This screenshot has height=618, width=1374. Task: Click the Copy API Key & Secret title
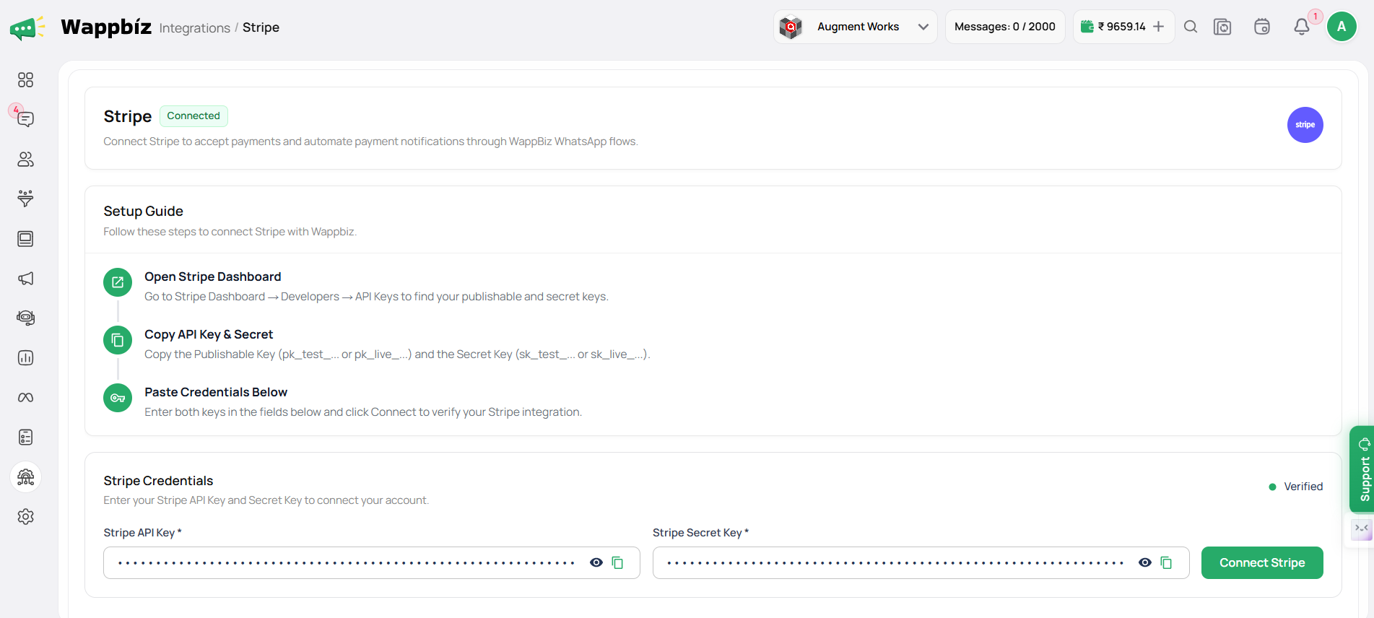tap(209, 334)
